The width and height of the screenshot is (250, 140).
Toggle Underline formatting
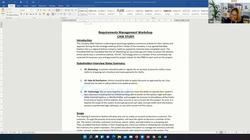point(27,14)
